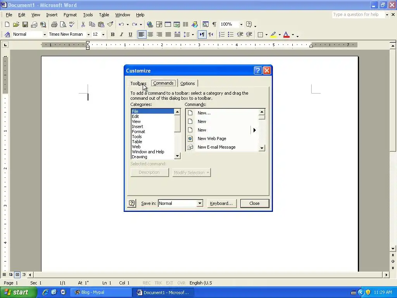Screen dimensions: 397x298
Task: Switch to the Toolbars tab
Action: click(x=138, y=83)
